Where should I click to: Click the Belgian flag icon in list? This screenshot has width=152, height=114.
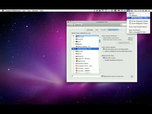[76, 44]
